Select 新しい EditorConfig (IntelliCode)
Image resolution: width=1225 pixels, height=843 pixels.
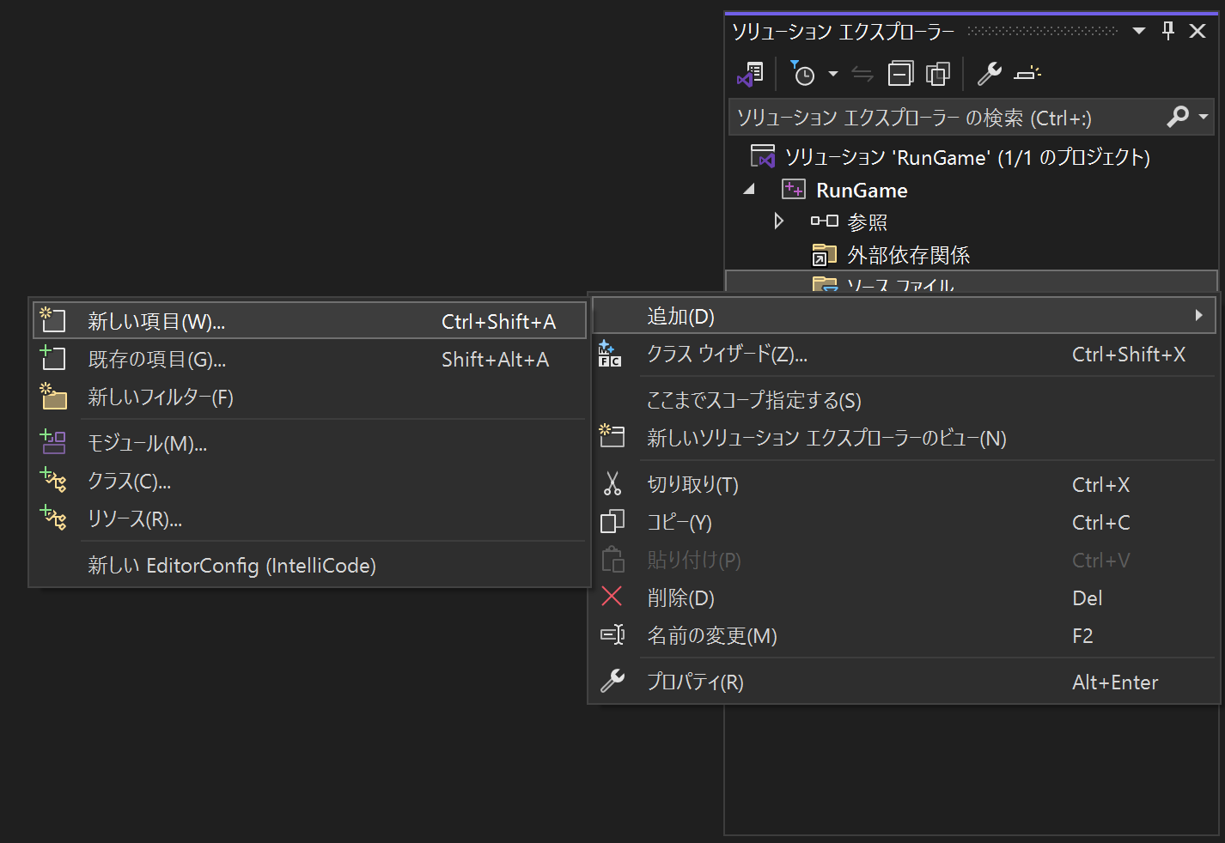tap(309, 565)
